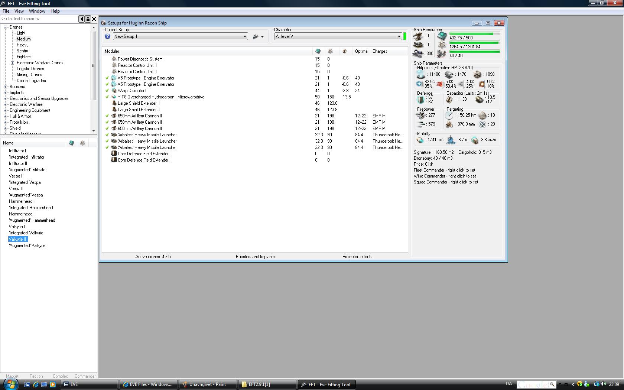624x390 pixels.
Task: Click the EFT2.9.1[1] folder taskbar button
Action: (267, 384)
